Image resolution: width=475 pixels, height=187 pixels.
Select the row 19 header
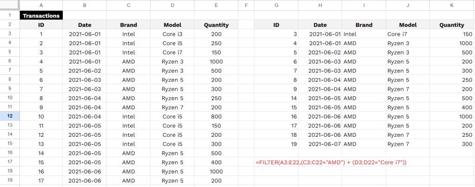click(x=10, y=180)
